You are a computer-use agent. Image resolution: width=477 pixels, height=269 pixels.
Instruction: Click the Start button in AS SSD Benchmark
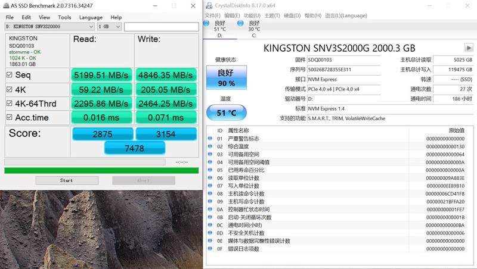coord(67,180)
